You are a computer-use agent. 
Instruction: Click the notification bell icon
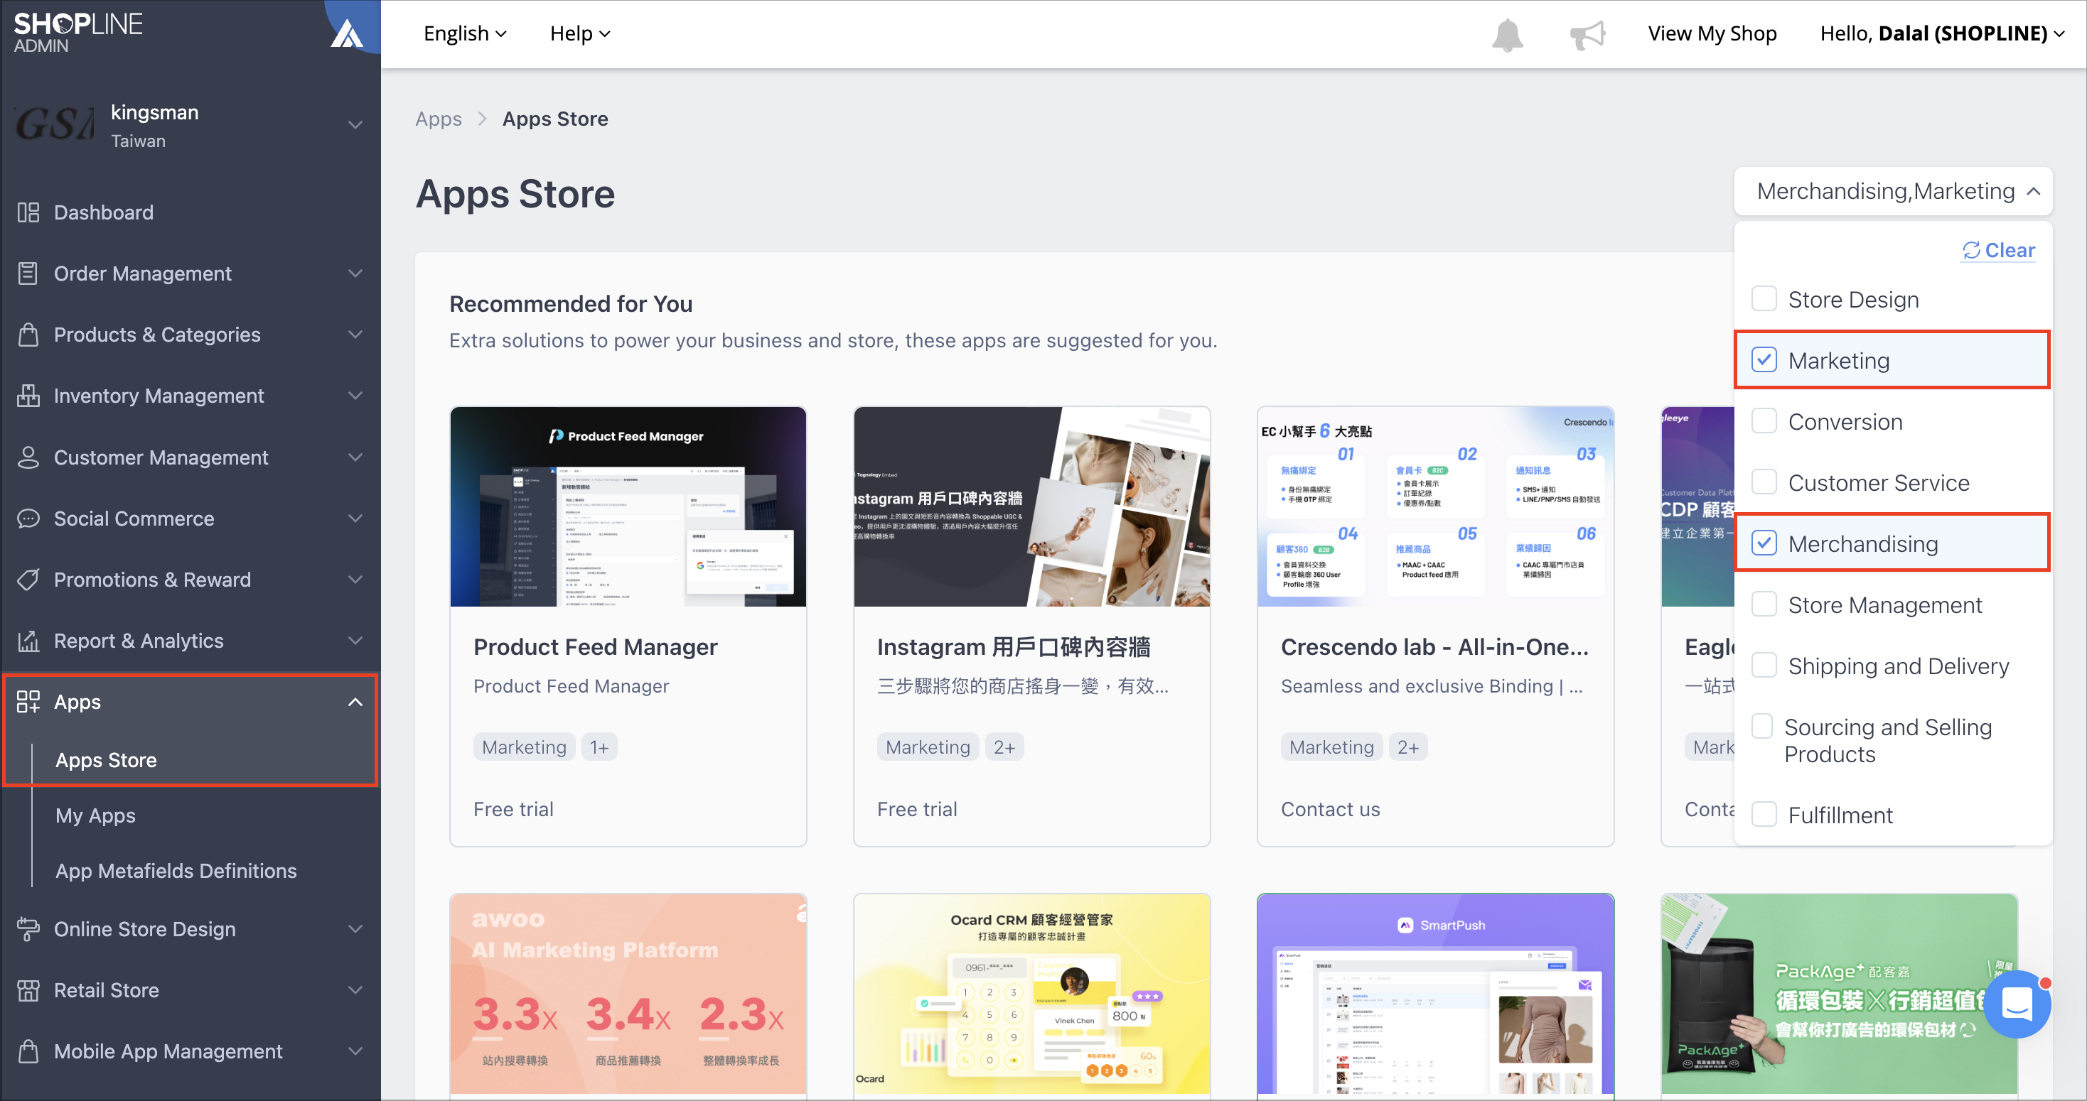1507,34
